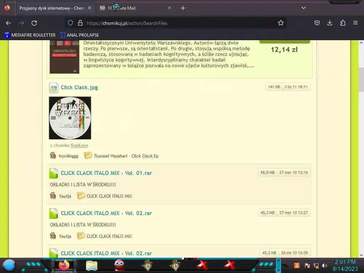Screen dimensions: 364x273
Task: Open tracking protection shield info
Action: pyautogui.click(x=70, y=23)
